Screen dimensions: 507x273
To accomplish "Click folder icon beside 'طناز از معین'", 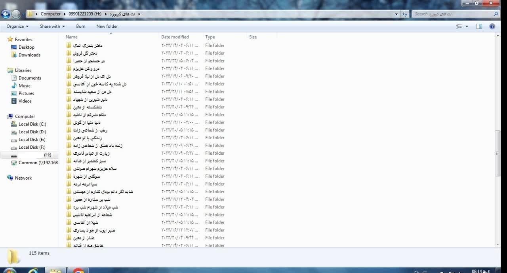I will tap(69, 238).
